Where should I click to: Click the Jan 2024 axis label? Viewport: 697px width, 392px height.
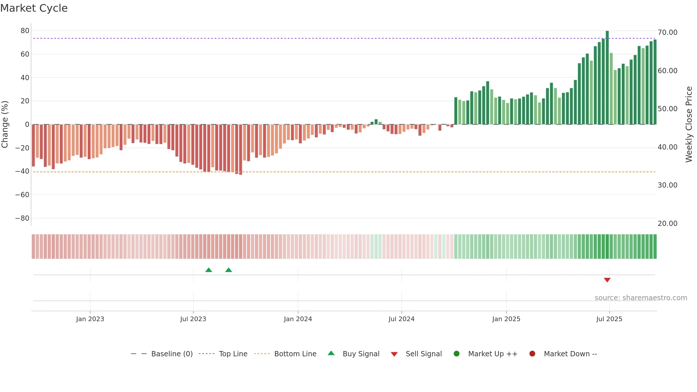tap(298, 319)
